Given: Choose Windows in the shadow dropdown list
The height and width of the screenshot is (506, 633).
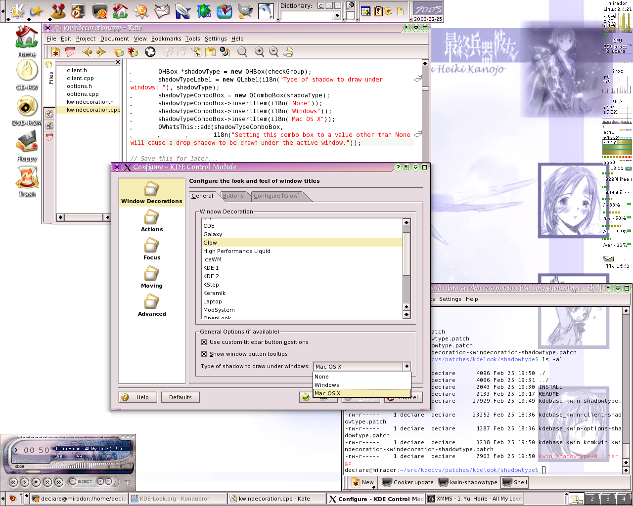Looking at the screenshot, I should pyautogui.click(x=362, y=385).
